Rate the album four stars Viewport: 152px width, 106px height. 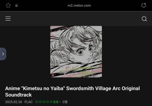[47, 102]
